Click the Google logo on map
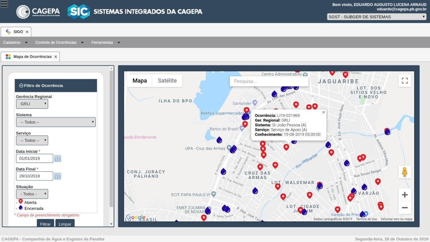430x242 pixels. [x=136, y=217]
